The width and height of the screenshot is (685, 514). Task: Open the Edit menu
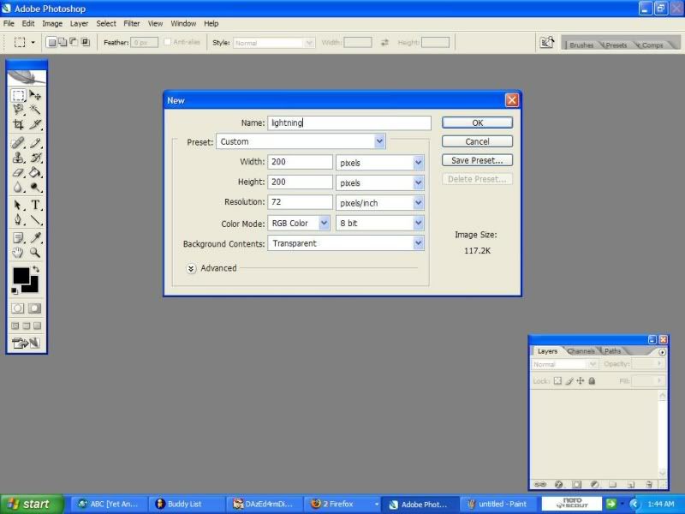point(28,24)
